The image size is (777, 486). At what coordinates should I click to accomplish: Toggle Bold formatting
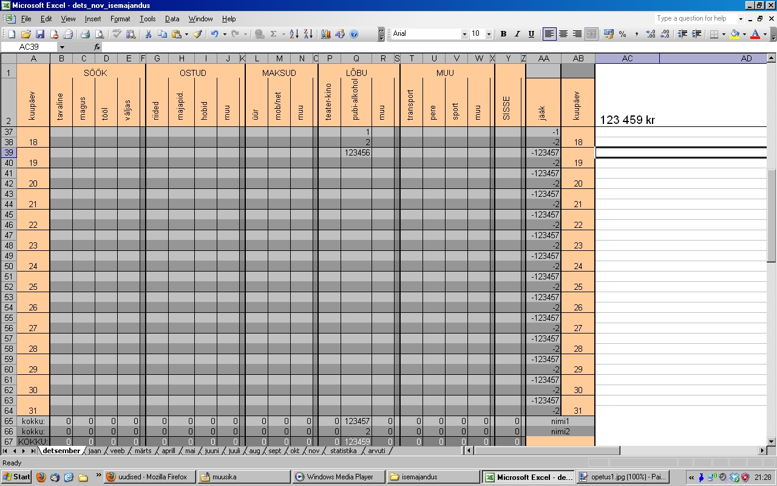click(x=503, y=34)
